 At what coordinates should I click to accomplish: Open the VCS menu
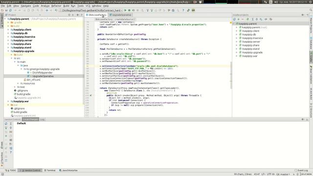88,6
